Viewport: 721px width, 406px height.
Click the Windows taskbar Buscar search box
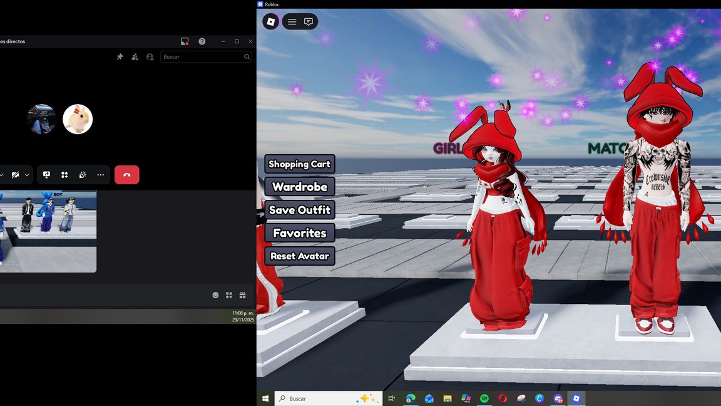click(329, 398)
